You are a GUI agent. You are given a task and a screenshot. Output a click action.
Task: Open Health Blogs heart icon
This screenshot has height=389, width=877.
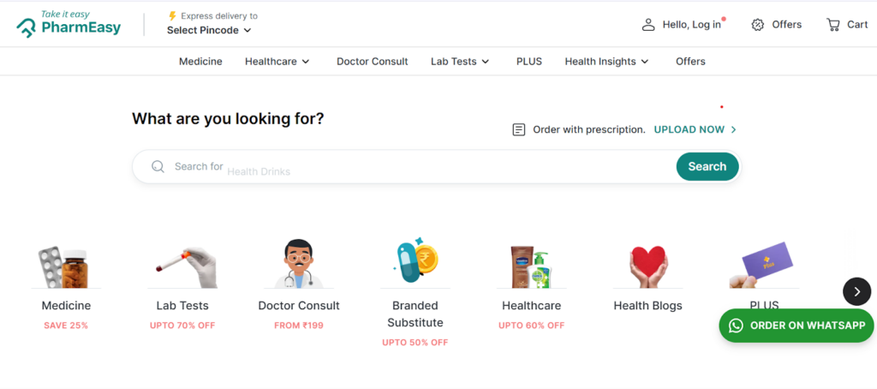click(x=648, y=266)
